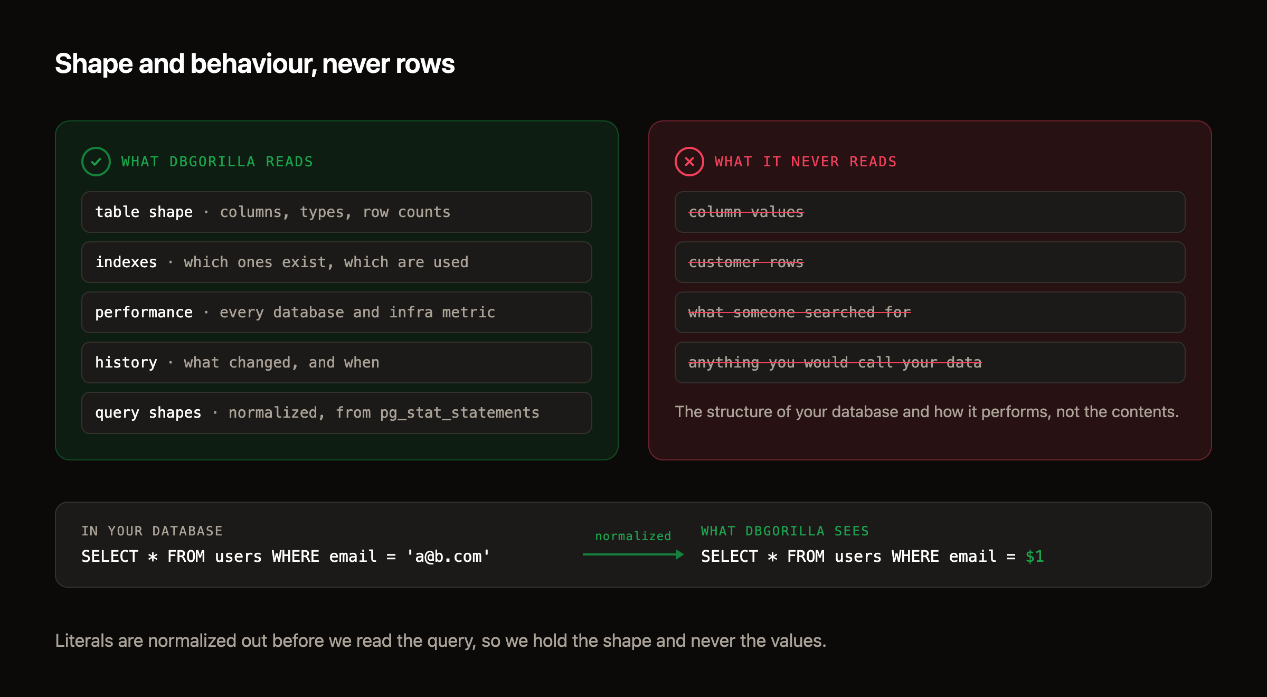The image size is (1267, 697).
Task: Click 'anything you would call your data' row
Action: tap(930, 363)
